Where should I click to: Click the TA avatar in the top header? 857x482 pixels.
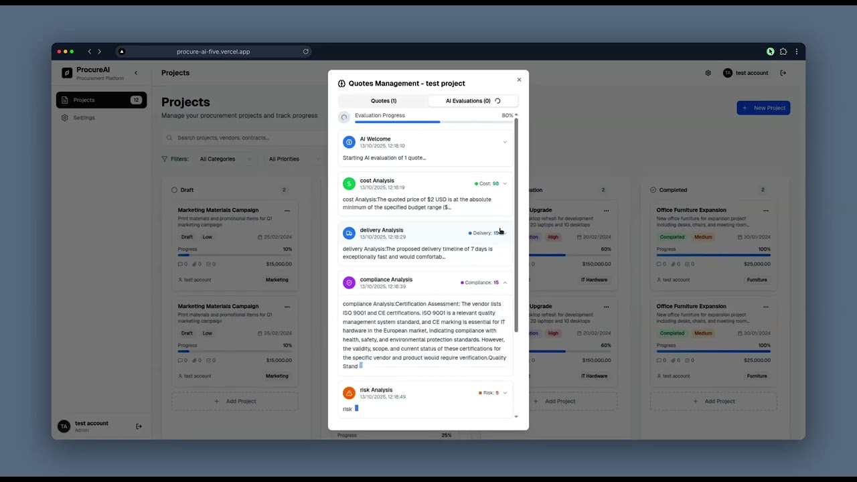[x=728, y=73]
